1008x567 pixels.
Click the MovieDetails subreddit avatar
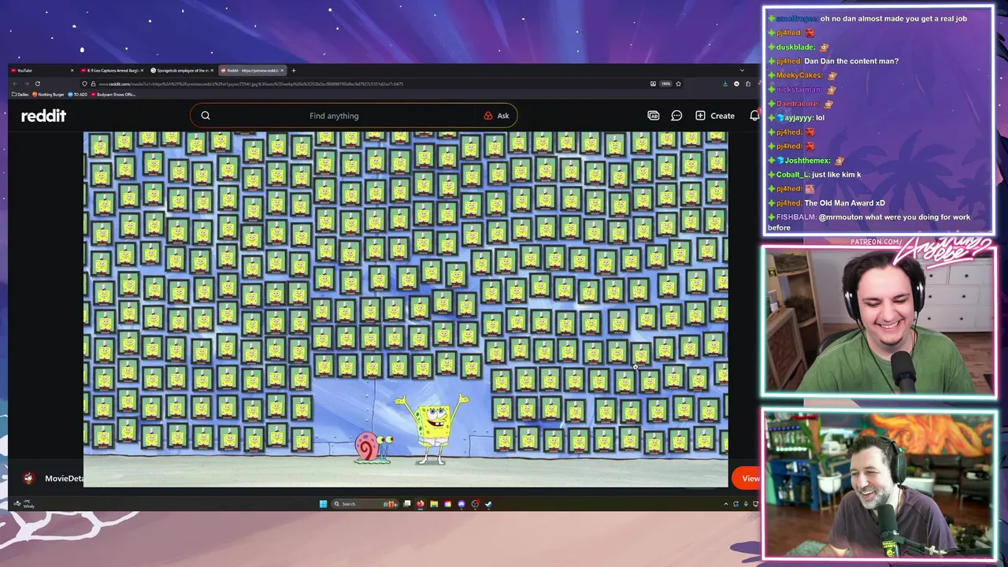point(29,478)
